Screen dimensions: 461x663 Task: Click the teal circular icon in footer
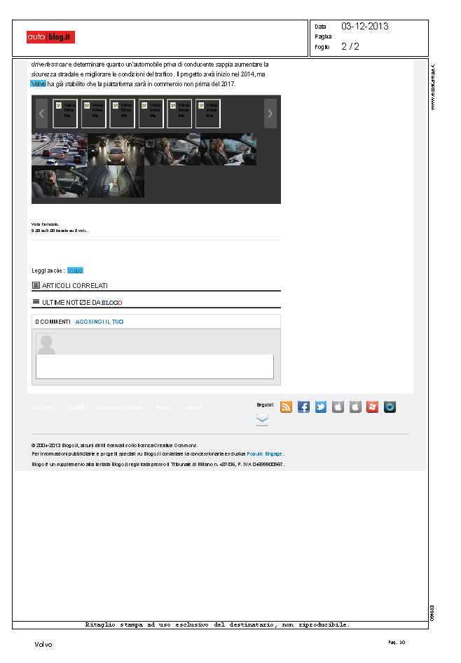click(x=390, y=407)
